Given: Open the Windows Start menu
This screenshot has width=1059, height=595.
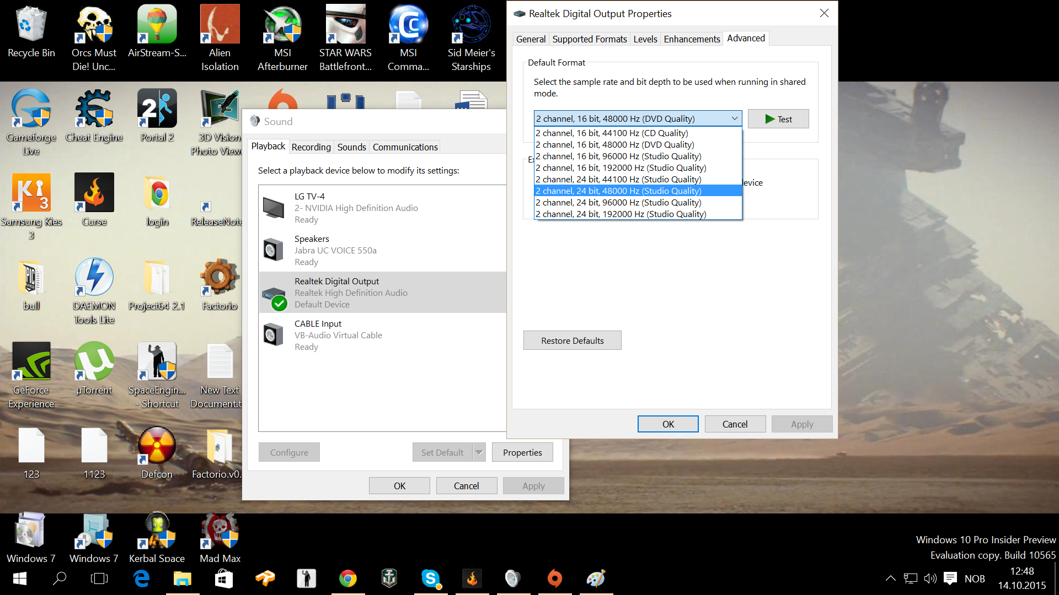Looking at the screenshot, I should tap(20, 578).
